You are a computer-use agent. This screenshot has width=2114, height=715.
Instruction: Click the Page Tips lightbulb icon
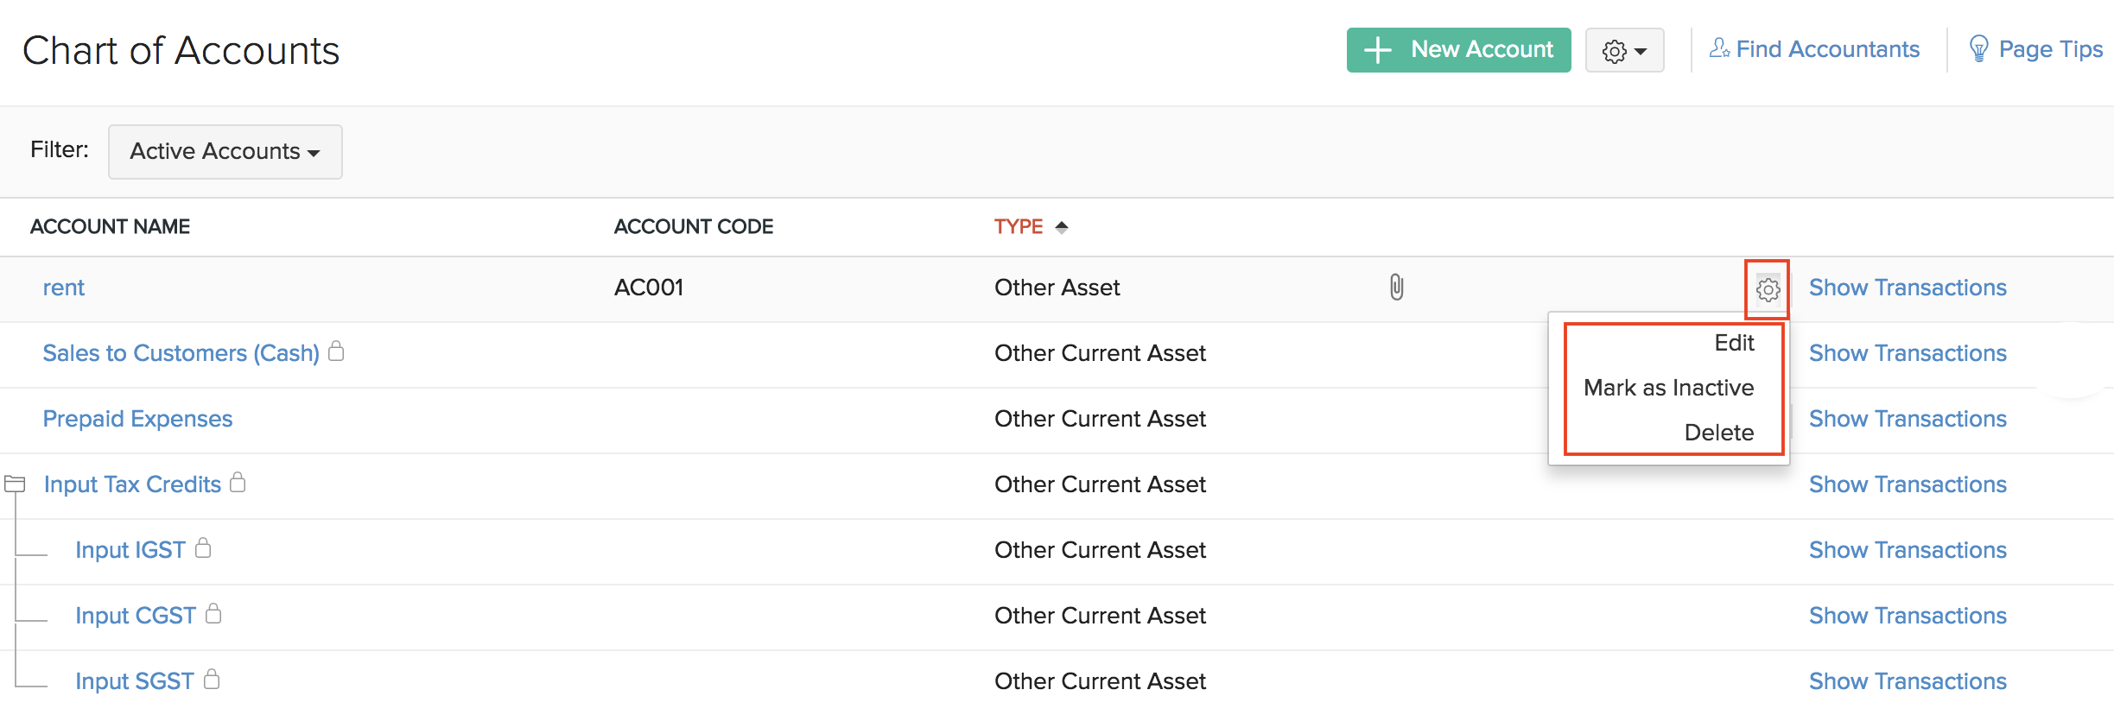click(x=1978, y=49)
